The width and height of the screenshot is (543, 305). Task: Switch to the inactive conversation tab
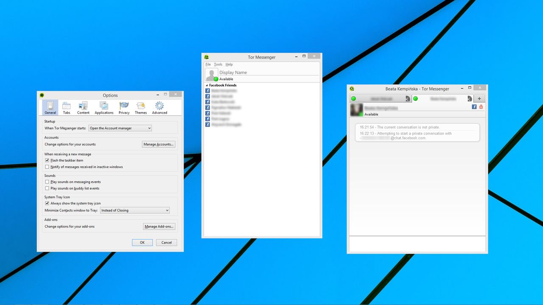[x=380, y=99]
